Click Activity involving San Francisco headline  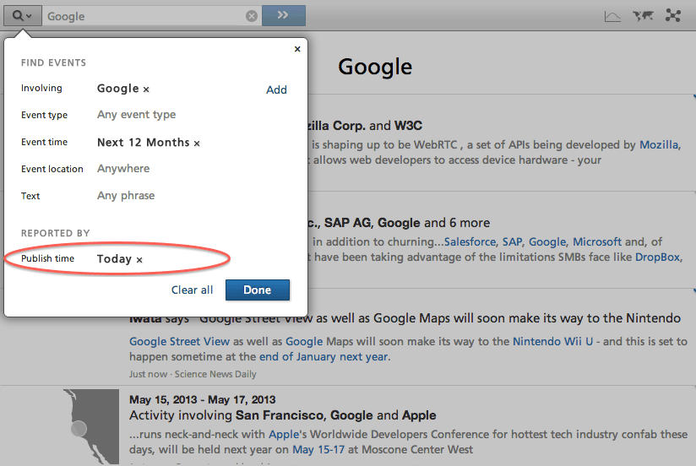tap(282, 415)
